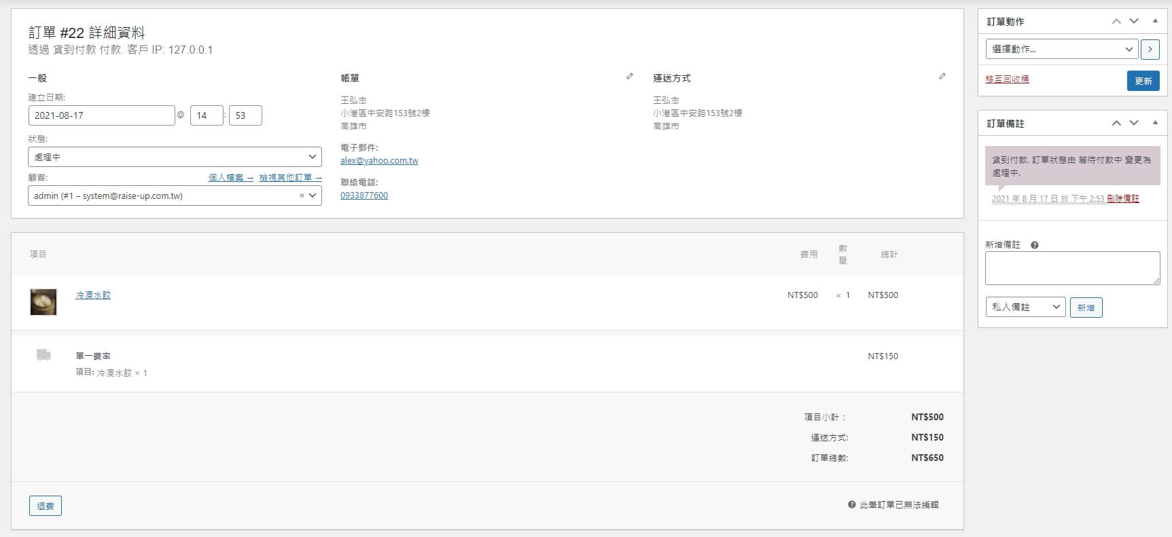Clear the selected customer with the × icon
1172x537 pixels.
tap(302, 196)
